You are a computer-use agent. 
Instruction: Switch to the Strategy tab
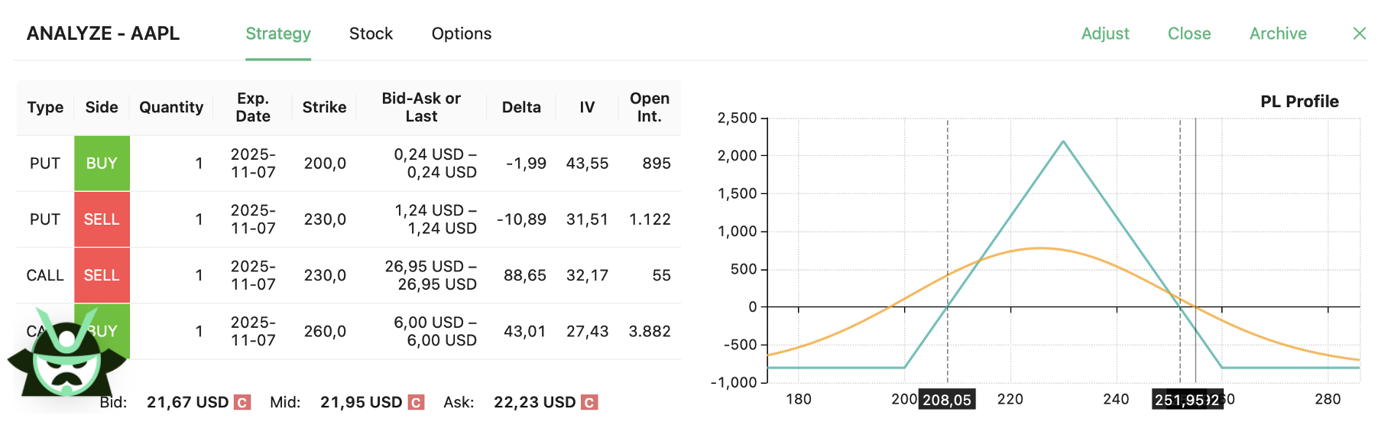278,34
